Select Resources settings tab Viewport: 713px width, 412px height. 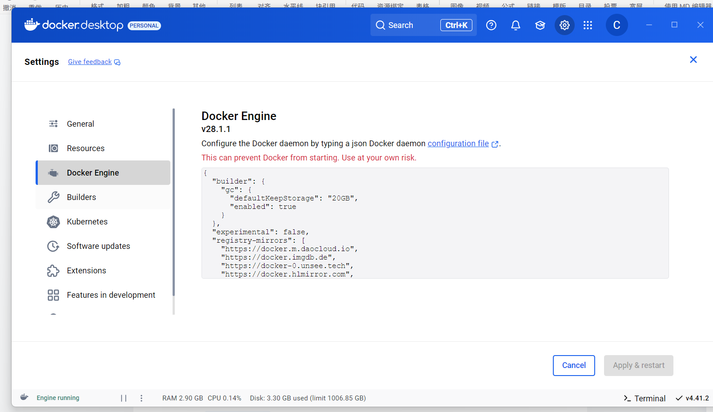tap(103, 148)
